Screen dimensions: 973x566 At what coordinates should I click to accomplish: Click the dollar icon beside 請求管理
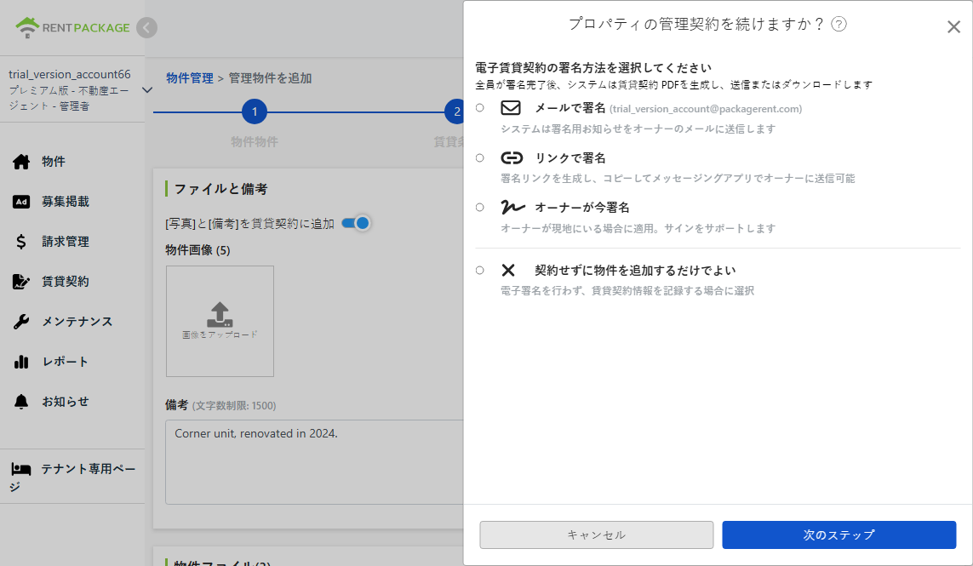21,242
